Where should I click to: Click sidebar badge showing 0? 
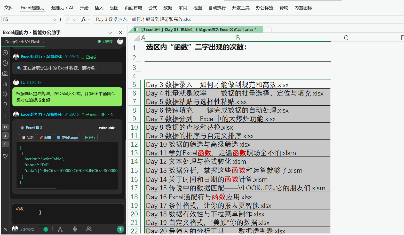pyautogui.click(x=5, y=144)
